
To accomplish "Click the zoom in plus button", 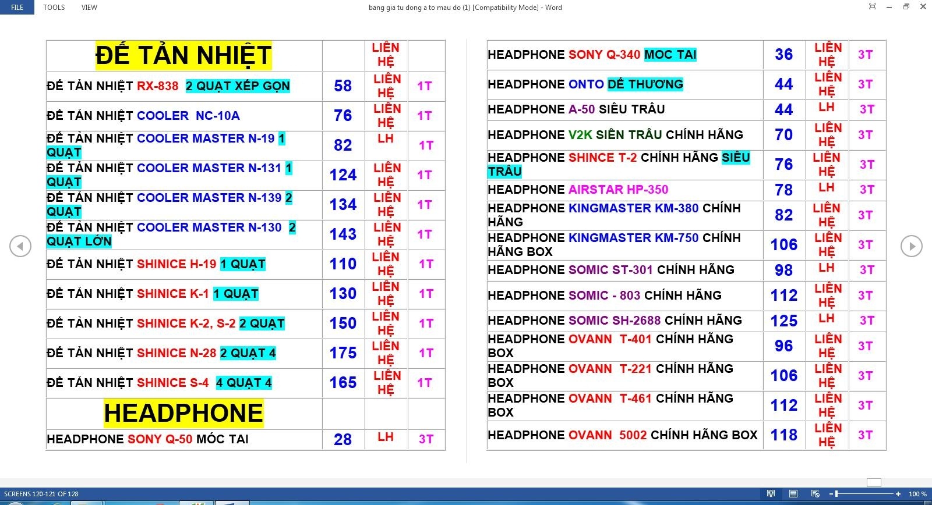I will click(x=898, y=493).
